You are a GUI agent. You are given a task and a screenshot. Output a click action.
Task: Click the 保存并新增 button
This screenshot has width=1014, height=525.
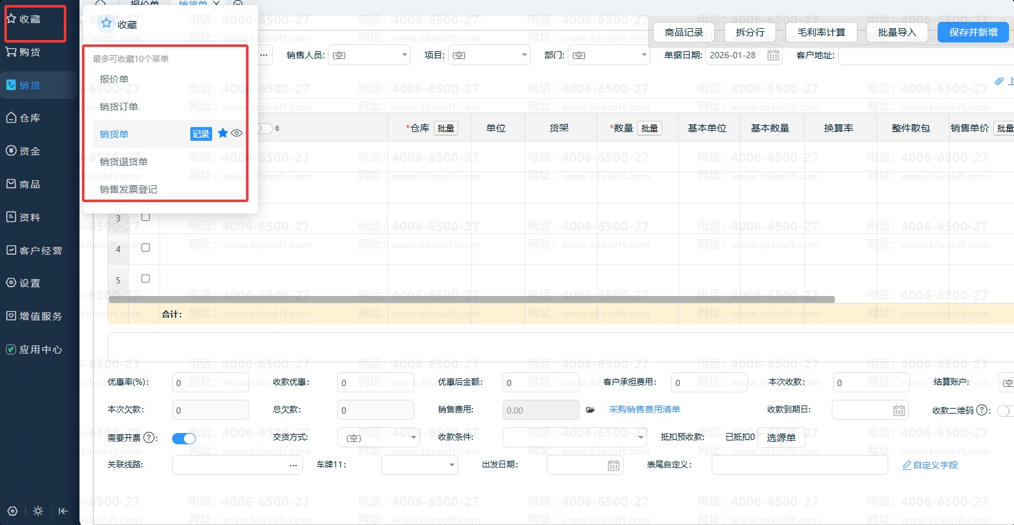973,32
